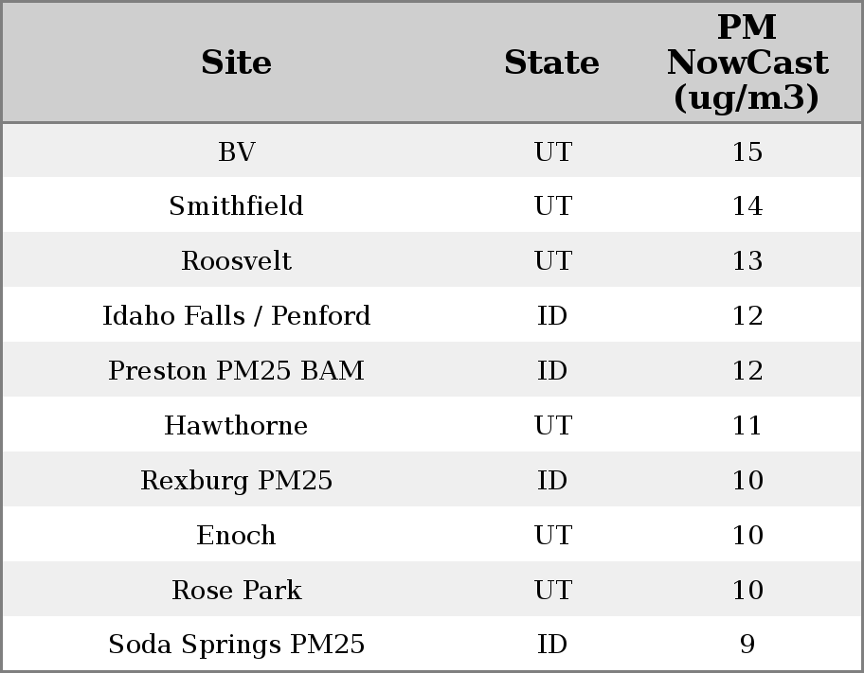Select the Enoch site cell
The image size is (864, 673).
tap(236, 536)
